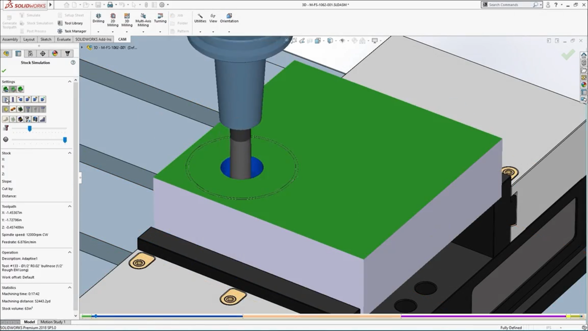The width and height of the screenshot is (588, 331).
Task: Switch to the Layout tab
Action: (29, 39)
